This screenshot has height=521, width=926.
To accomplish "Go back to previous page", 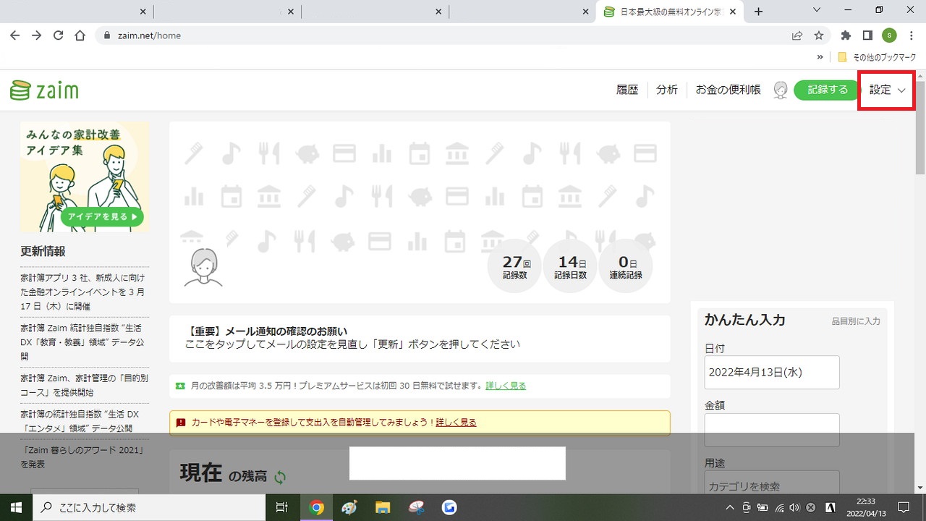I will point(14,35).
